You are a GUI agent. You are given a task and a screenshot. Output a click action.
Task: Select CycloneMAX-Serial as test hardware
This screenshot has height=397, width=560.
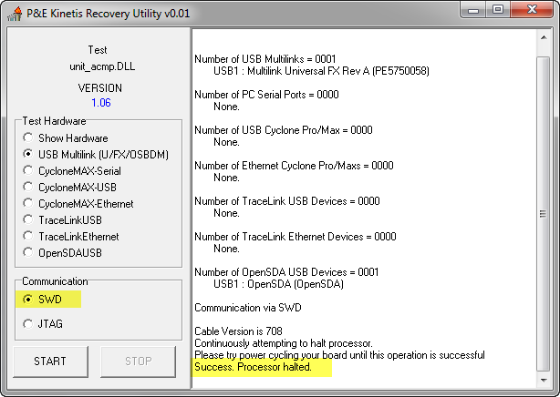(30, 171)
